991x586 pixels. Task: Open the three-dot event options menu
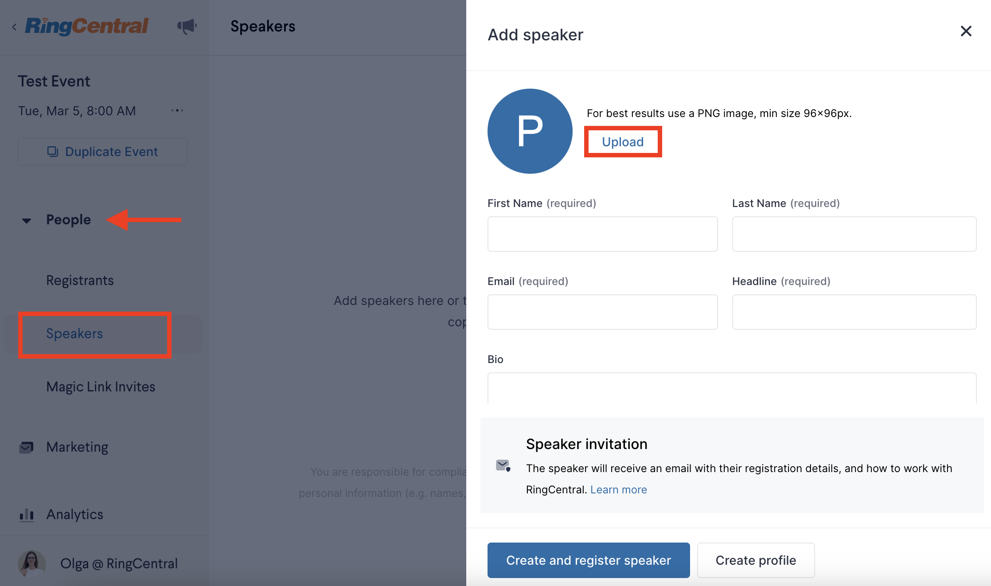pyautogui.click(x=177, y=110)
